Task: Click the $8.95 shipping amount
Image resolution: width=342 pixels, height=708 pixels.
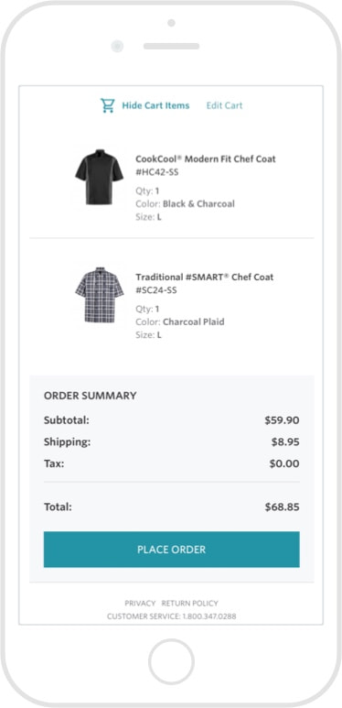Action: 285,442
